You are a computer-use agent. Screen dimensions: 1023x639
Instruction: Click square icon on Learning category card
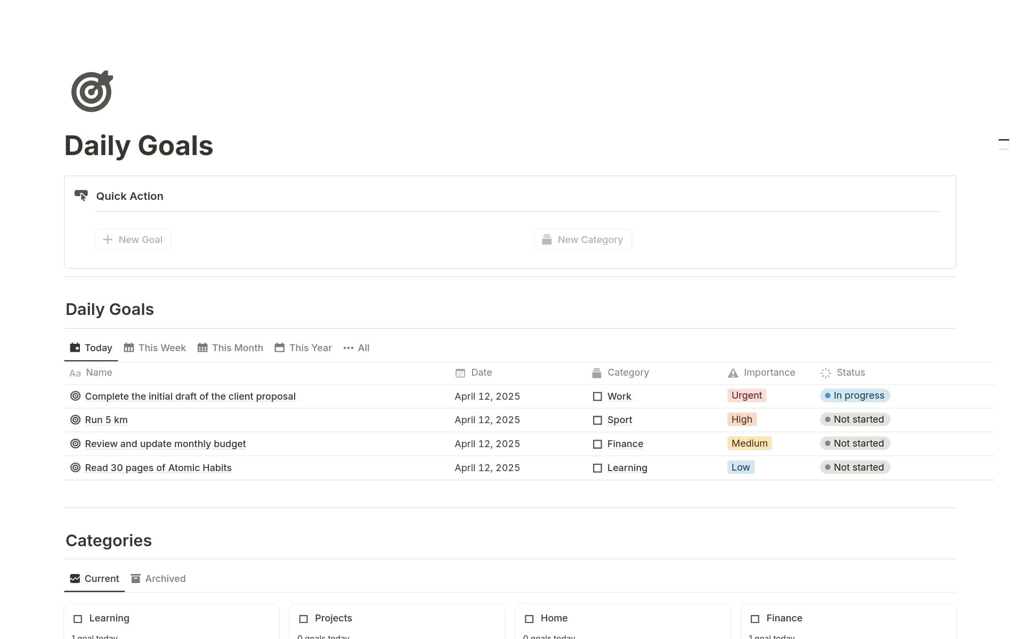(x=78, y=619)
